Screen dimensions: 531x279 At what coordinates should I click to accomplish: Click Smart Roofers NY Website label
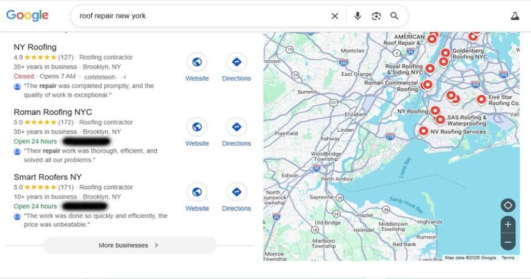tap(197, 208)
